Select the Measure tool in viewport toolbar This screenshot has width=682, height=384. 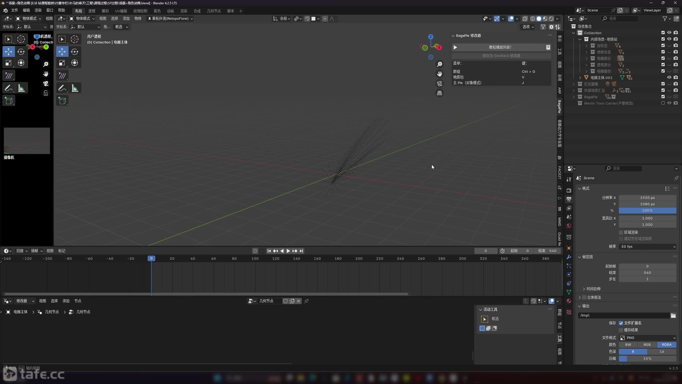coord(75,88)
